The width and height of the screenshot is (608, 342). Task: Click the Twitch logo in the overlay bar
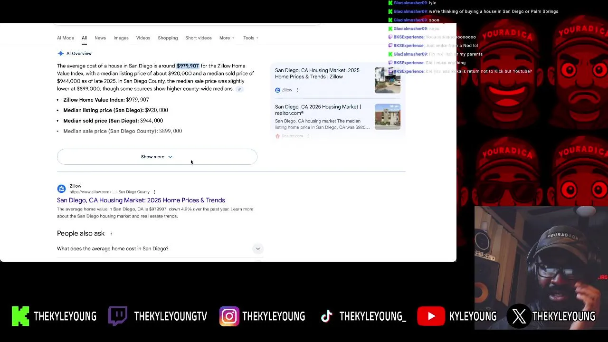coord(118,316)
